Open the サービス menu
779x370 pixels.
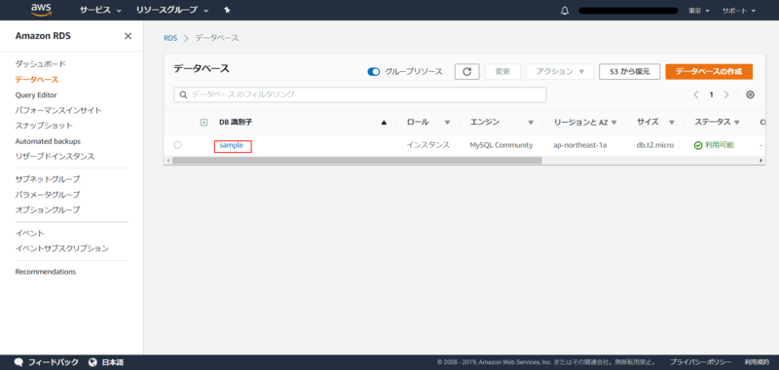(100, 10)
